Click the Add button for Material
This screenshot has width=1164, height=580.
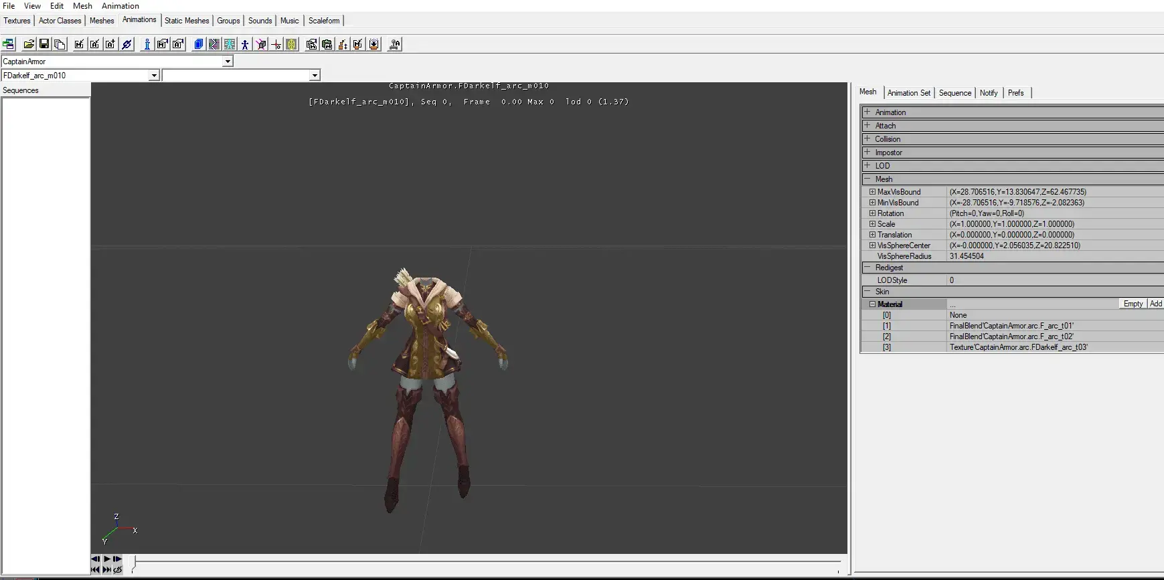1156,304
